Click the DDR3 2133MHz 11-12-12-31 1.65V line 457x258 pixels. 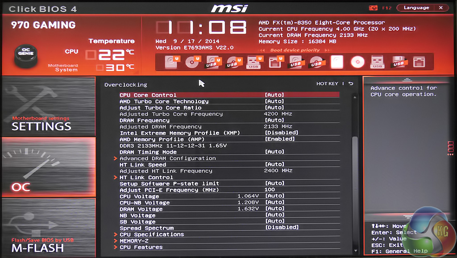(173, 146)
